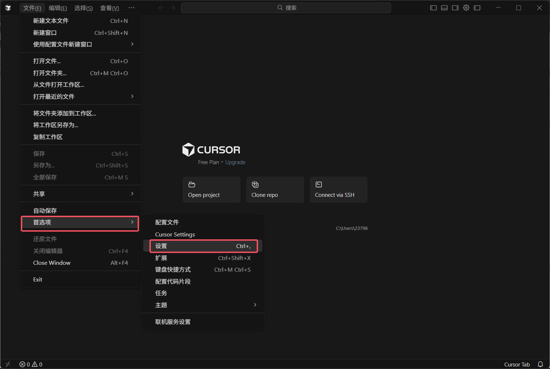The image size is (550, 369).
Task: Click the Cursor logo in the top-left corner
Action: [x=8, y=7]
